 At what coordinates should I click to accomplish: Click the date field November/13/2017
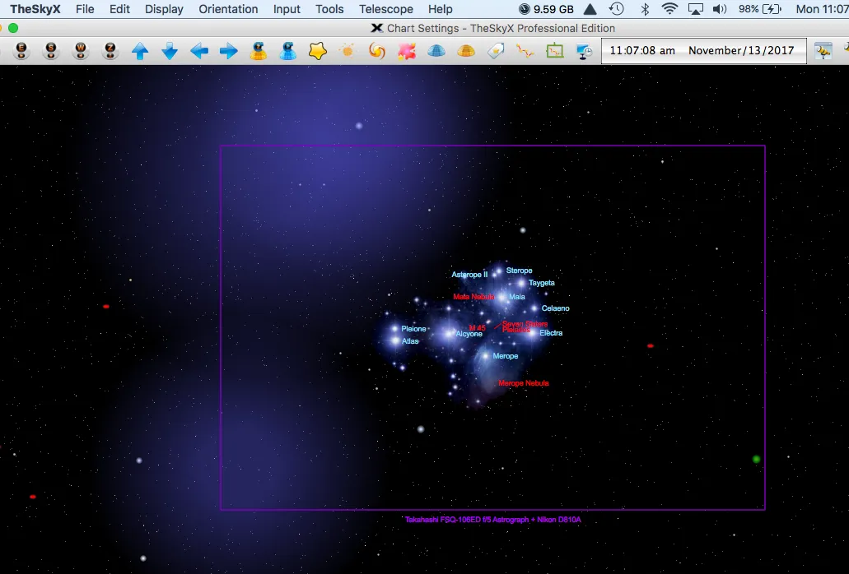click(741, 50)
